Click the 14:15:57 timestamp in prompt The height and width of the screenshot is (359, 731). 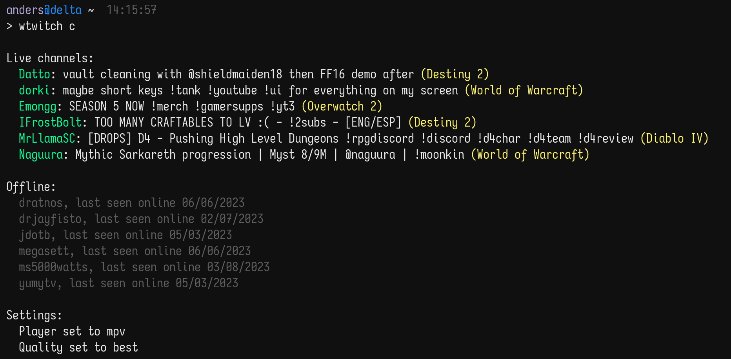(x=131, y=10)
